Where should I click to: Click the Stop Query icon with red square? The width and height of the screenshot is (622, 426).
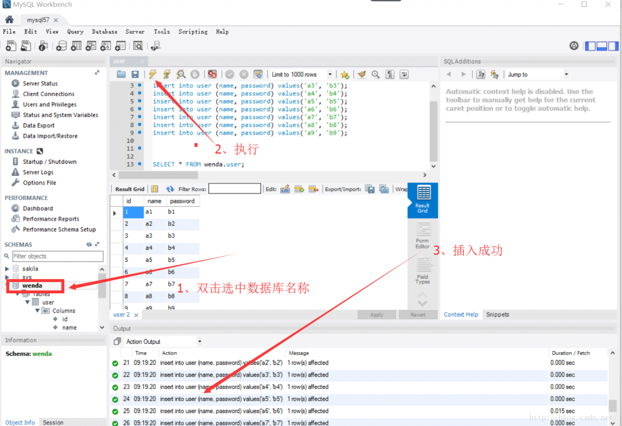(212, 74)
